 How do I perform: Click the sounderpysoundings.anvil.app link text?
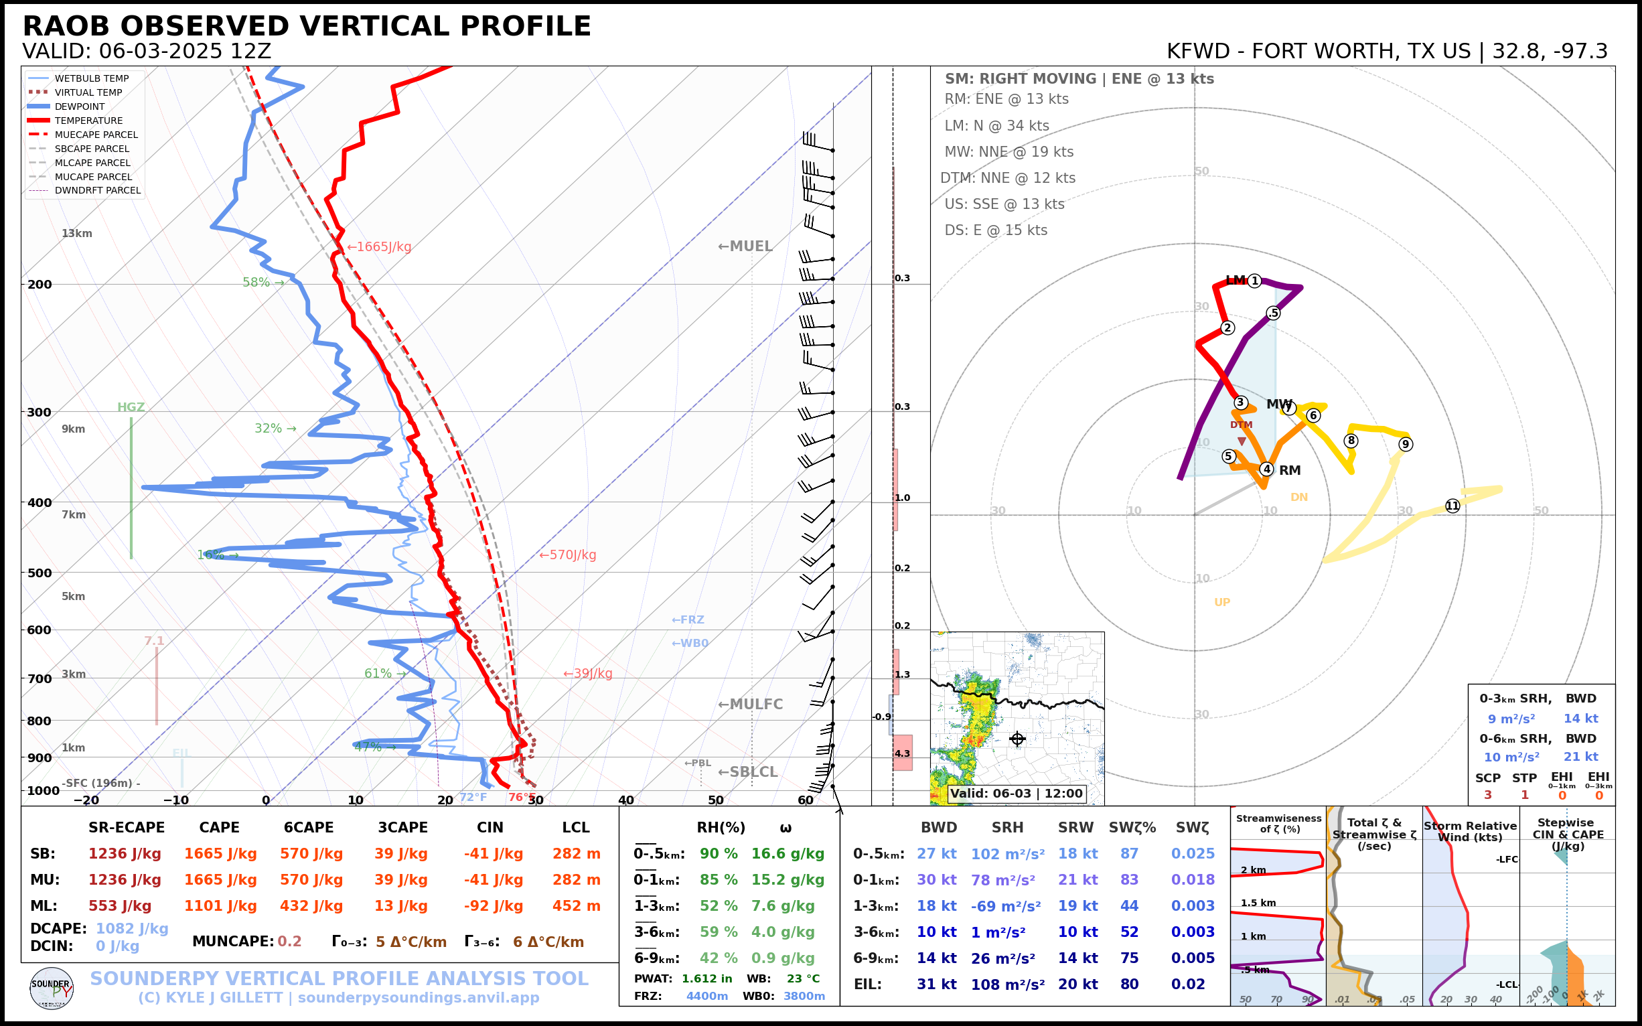tap(418, 998)
